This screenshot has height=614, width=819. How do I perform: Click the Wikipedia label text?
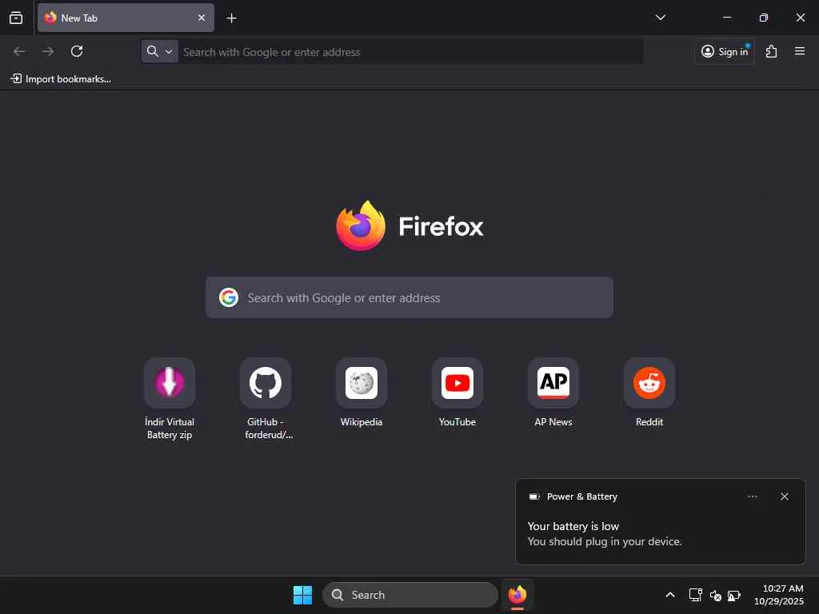click(x=362, y=422)
